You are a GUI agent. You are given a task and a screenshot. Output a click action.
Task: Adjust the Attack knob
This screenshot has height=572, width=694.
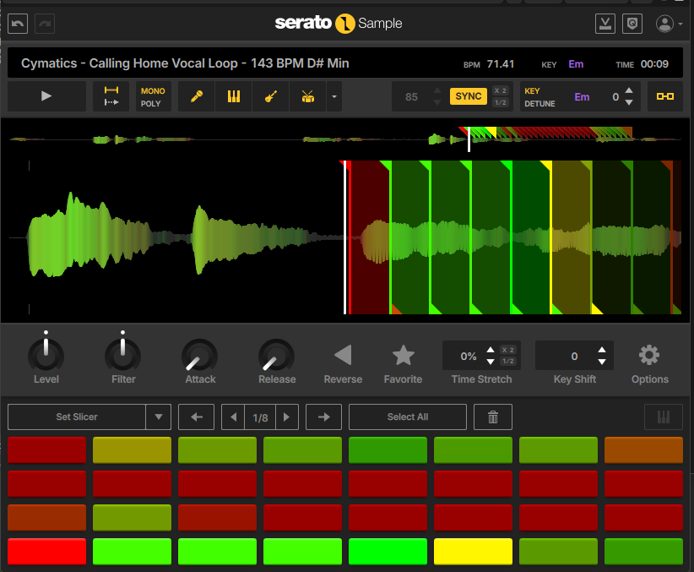(199, 356)
